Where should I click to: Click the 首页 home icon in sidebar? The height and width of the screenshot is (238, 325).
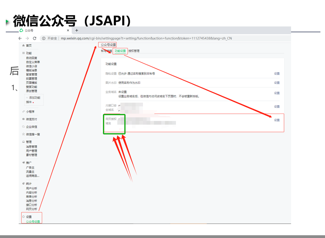pyautogui.click(x=24, y=46)
